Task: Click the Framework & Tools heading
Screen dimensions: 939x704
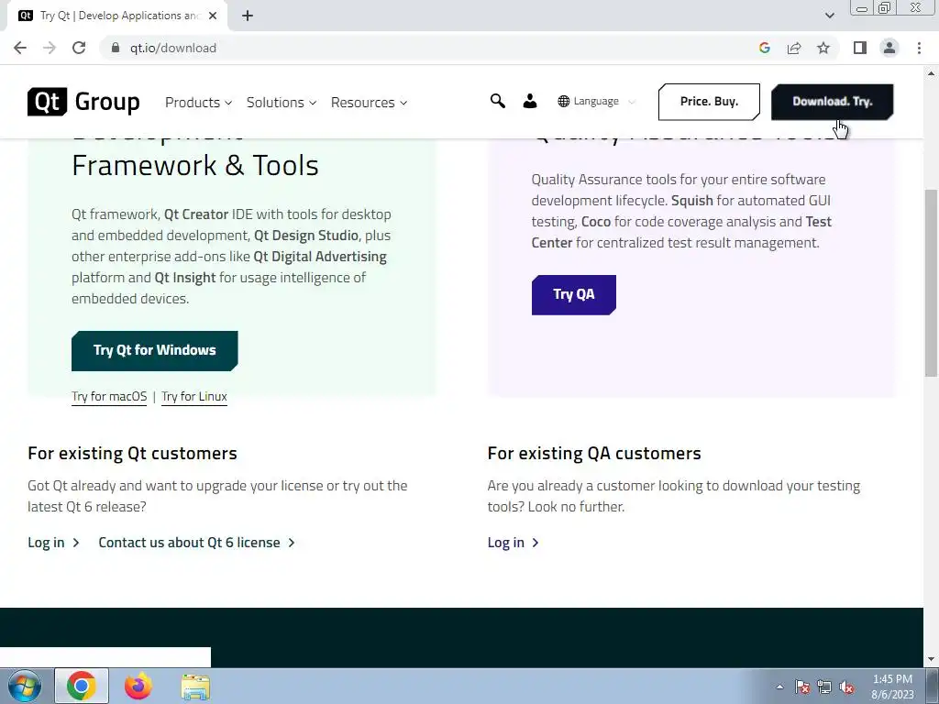Action: pyautogui.click(x=195, y=165)
